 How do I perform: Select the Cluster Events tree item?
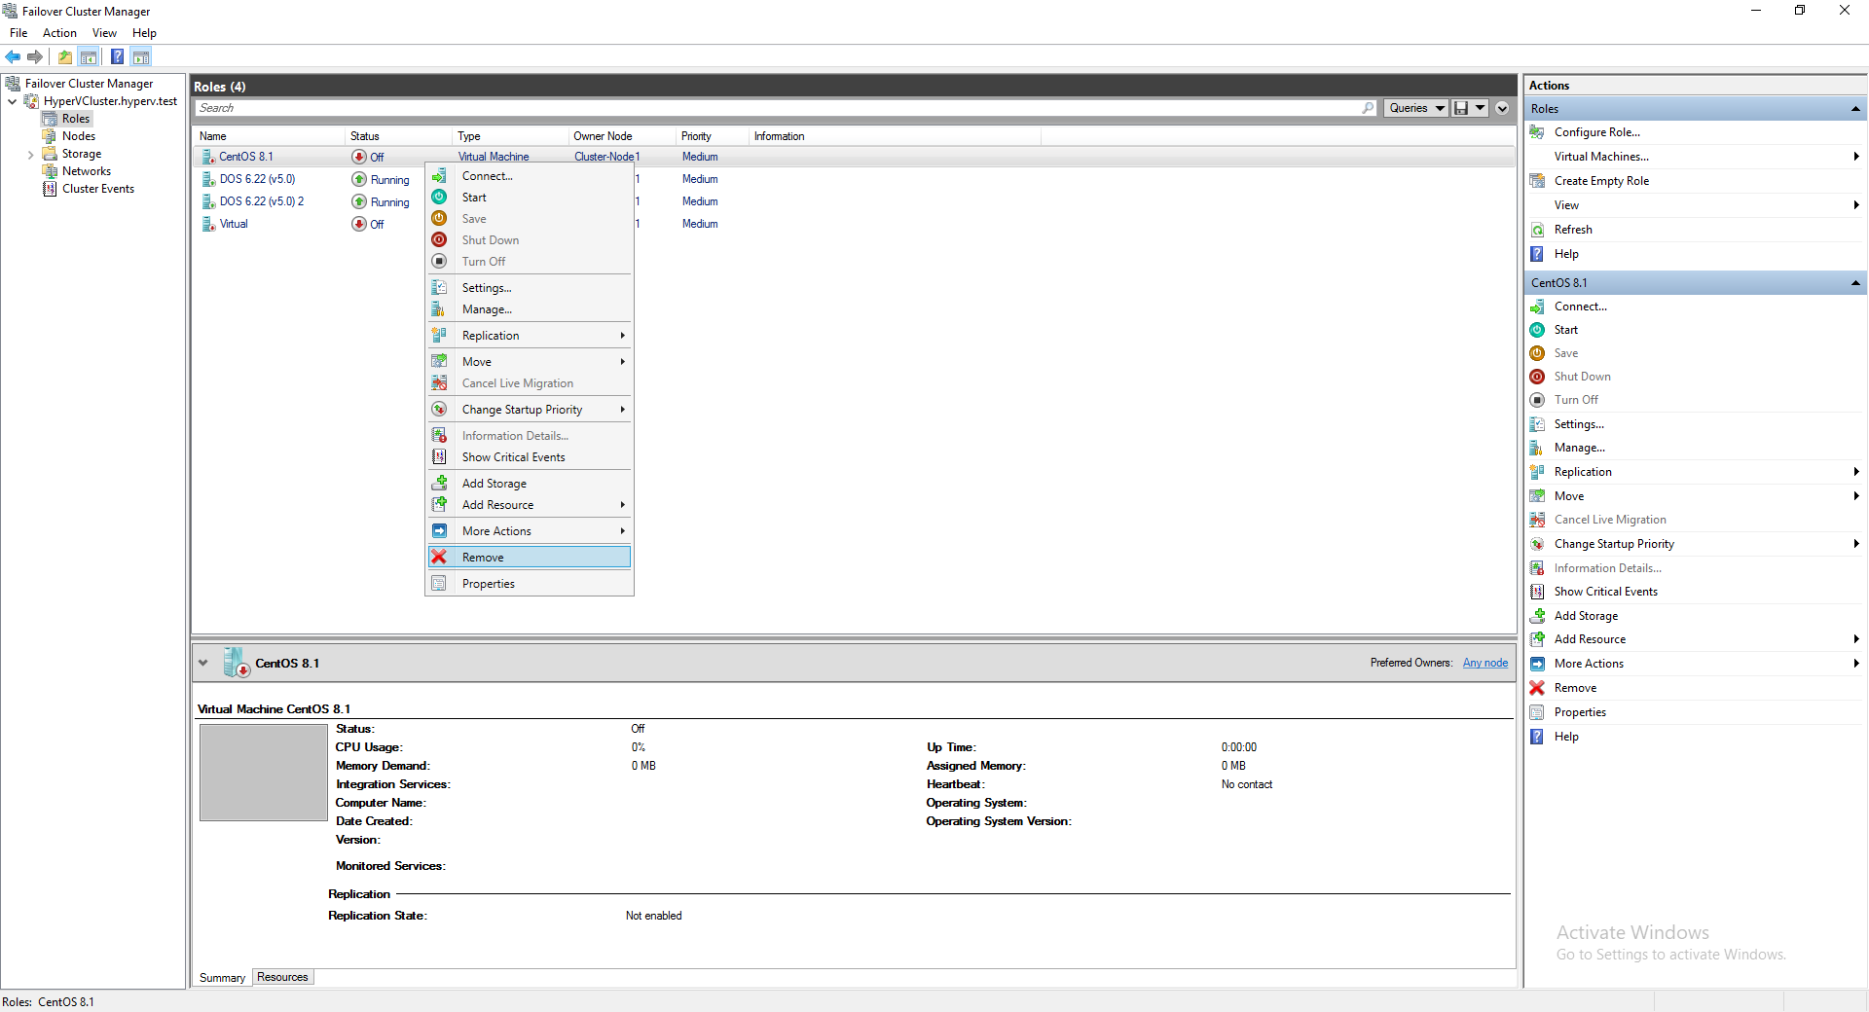(98, 189)
